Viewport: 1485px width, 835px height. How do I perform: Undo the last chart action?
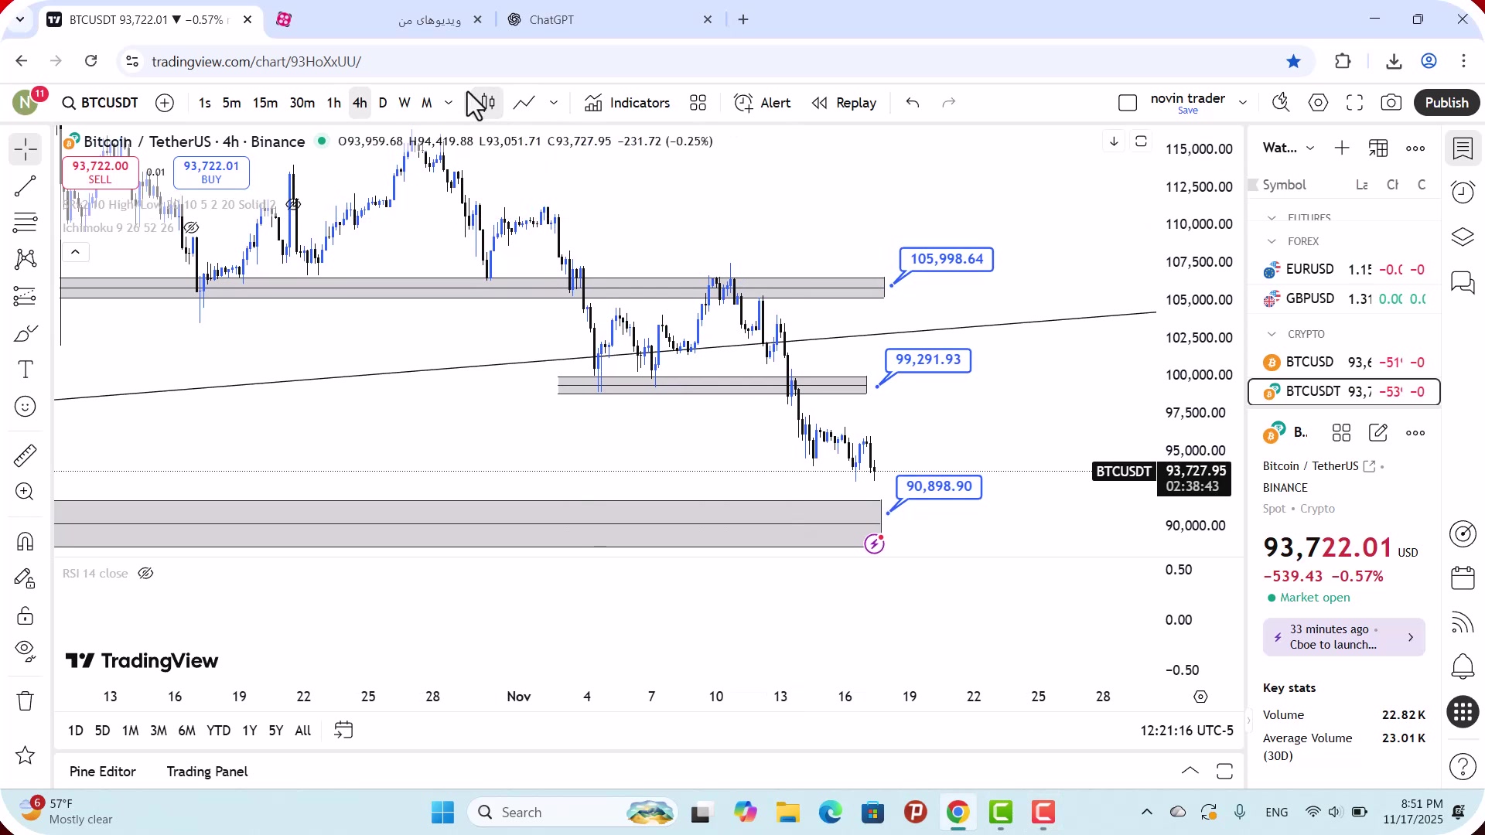coord(913,103)
